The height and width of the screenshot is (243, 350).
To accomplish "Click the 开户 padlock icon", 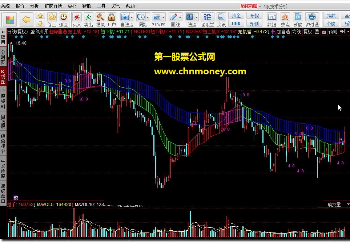I will (111, 17).
